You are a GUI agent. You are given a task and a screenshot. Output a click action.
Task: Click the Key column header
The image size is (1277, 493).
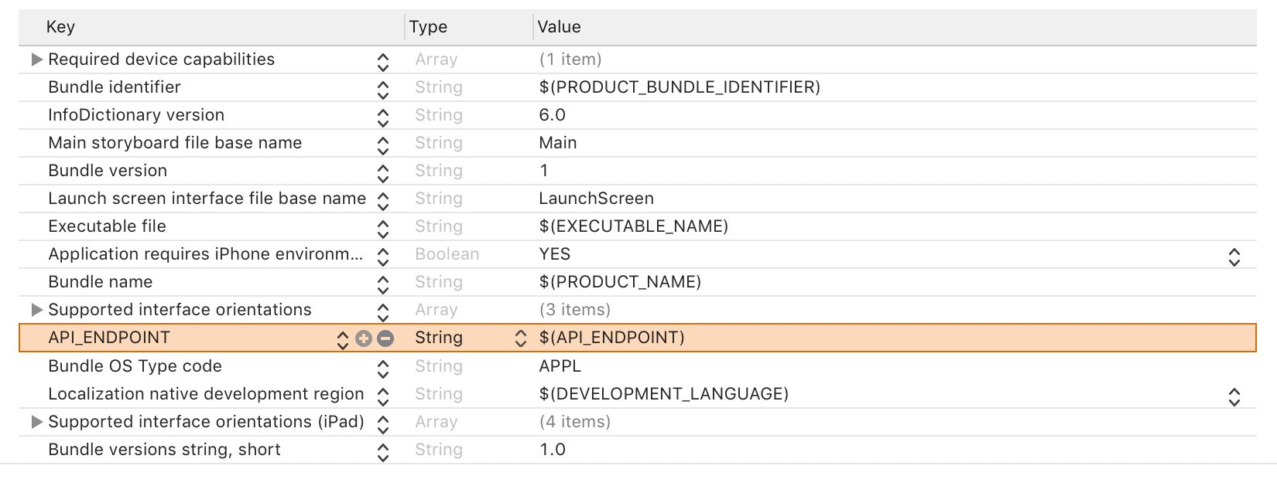[62, 26]
